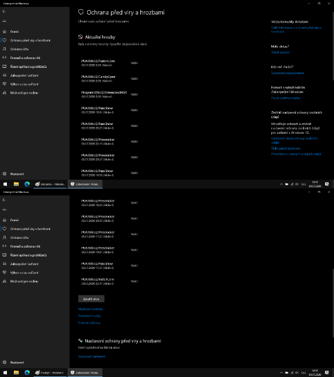Select Ochrana účtu label in upper sidebar
334x377 pixels.
click(19, 49)
